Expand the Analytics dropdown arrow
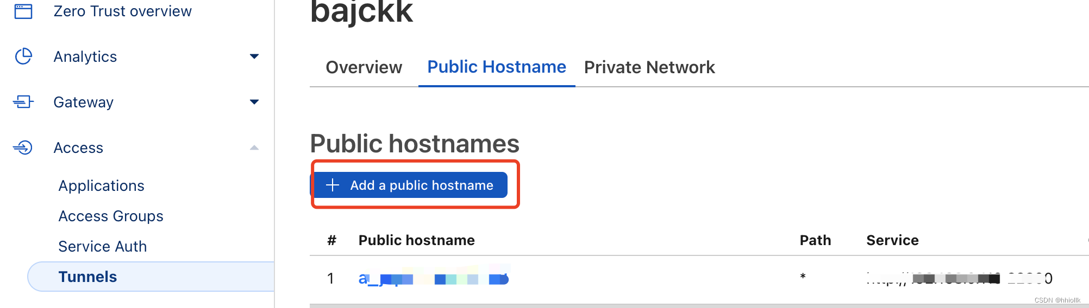Screen dimensions: 1089x308 point(254,56)
